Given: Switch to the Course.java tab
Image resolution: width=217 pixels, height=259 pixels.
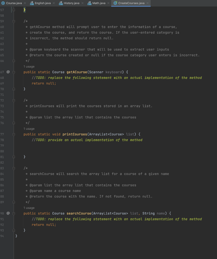Looking at the screenshot, I should (14, 3).
